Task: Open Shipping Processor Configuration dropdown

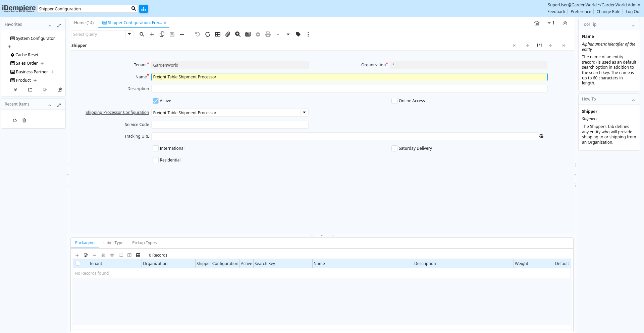Action: tap(304, 113)
